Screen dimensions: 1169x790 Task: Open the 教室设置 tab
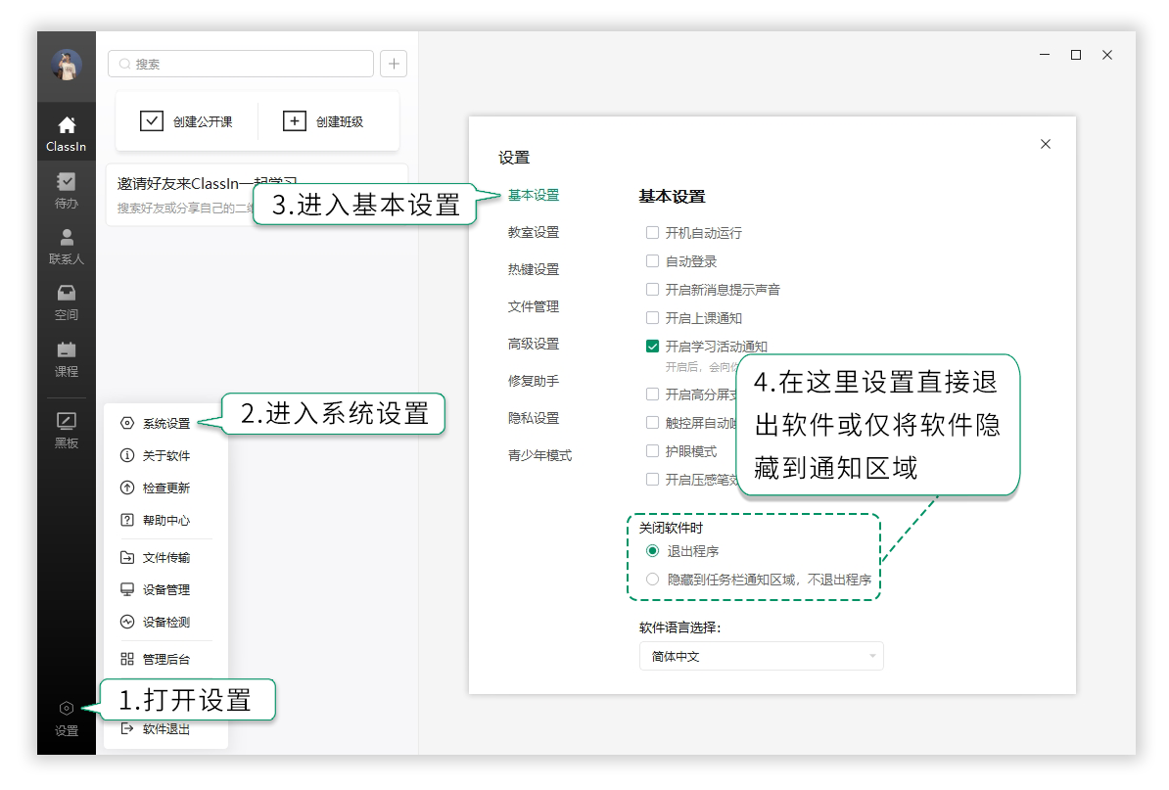point(533,233)
